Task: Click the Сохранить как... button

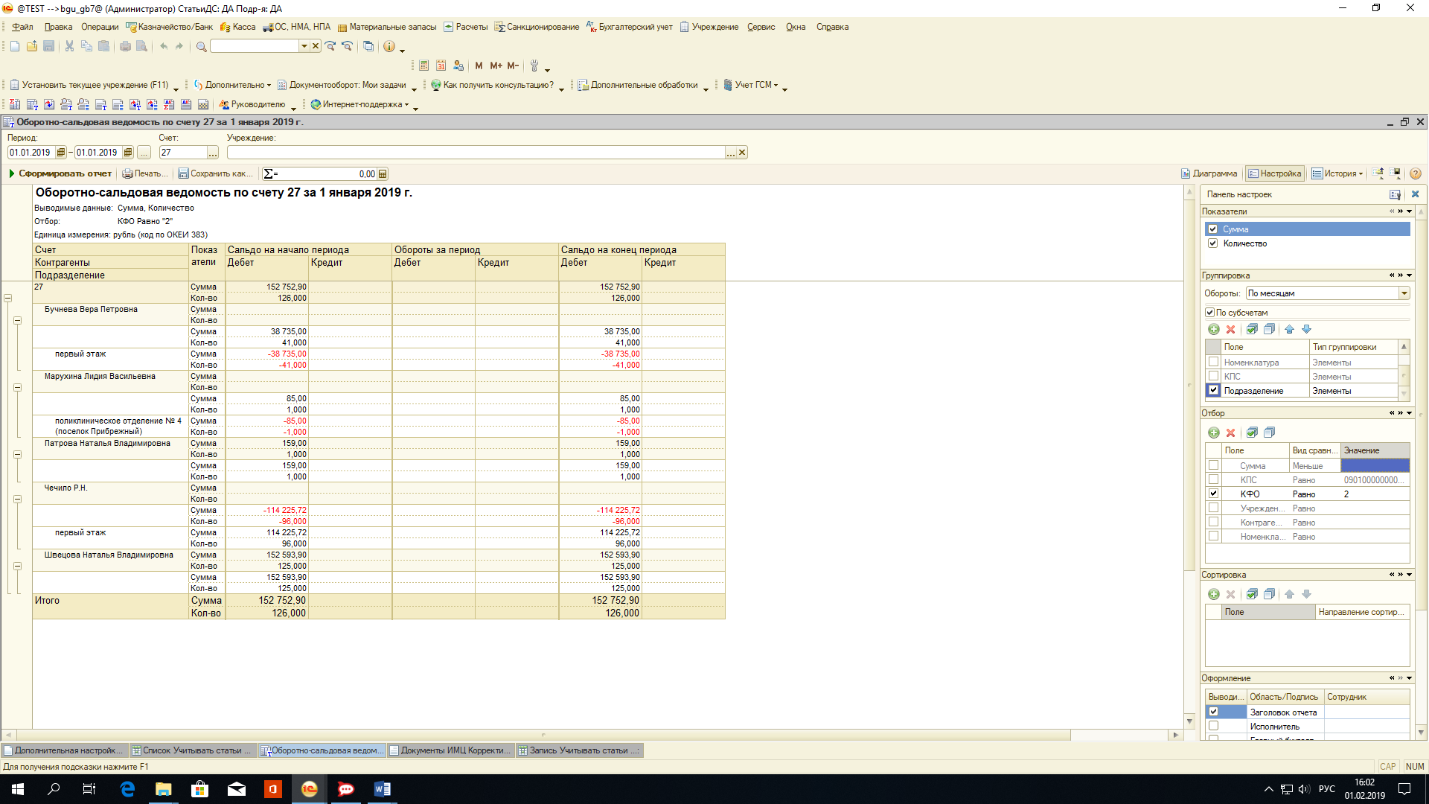Action: 215,173
